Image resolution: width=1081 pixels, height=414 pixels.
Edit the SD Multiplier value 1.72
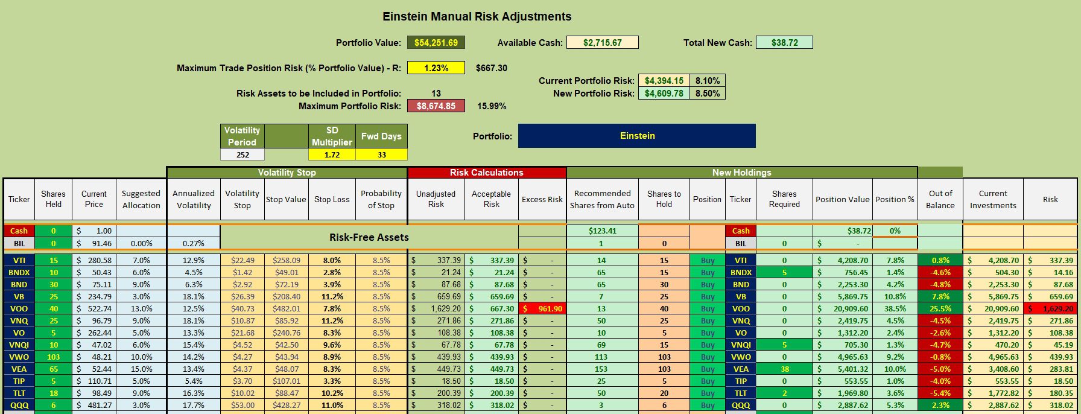pyautogui.click(x=332, y=155)
